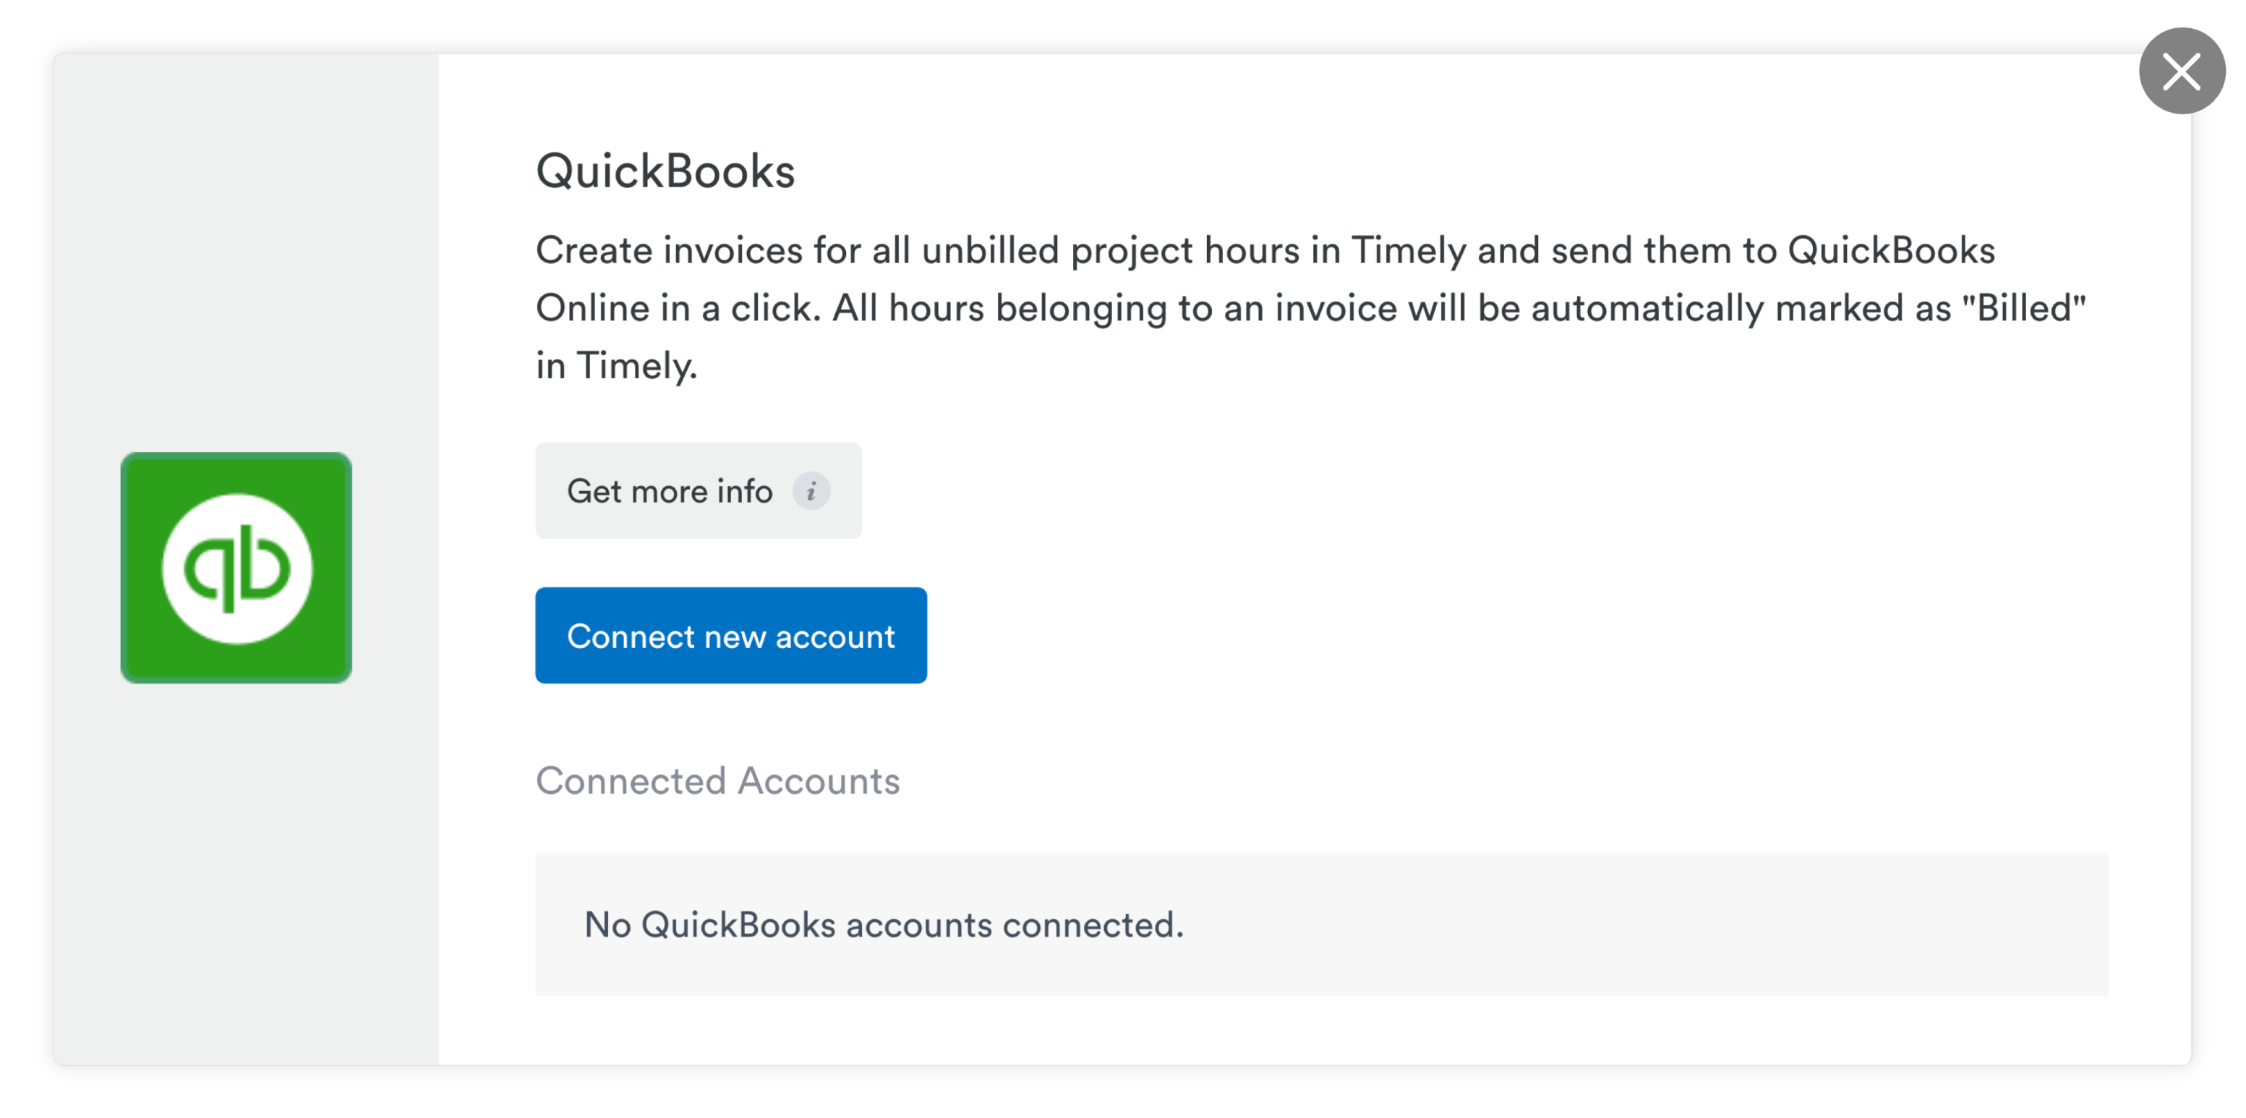This screenshot has width=2246, height=1118.
Task: Click the QuickBooks dialog title
Action: pos(665,171)
